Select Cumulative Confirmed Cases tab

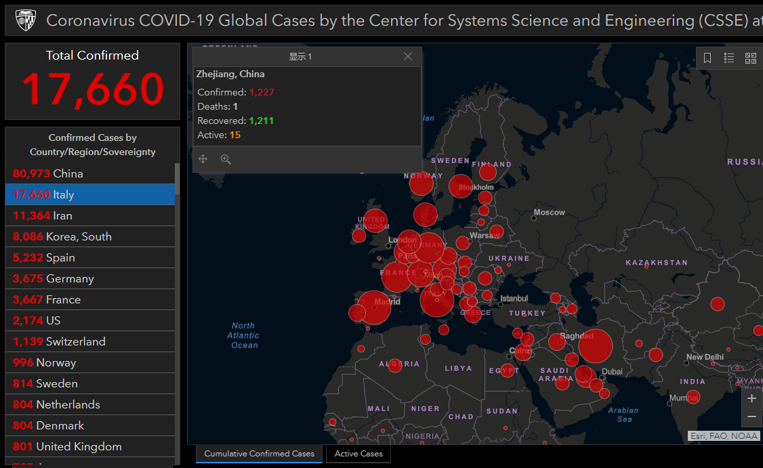click(x=260, y=453)
